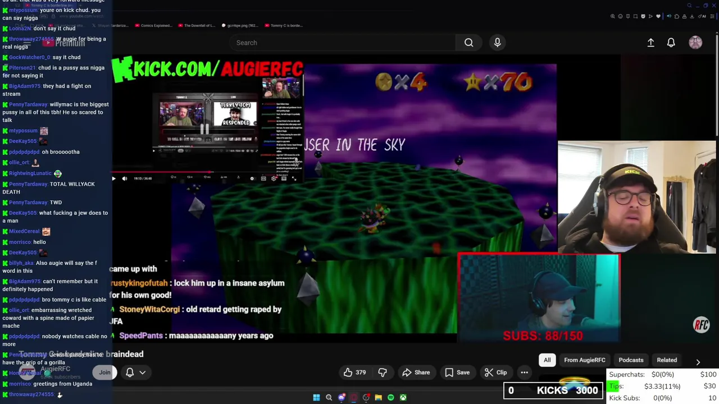Switch to the Comics Explained browser tab

tap(153, 25)
